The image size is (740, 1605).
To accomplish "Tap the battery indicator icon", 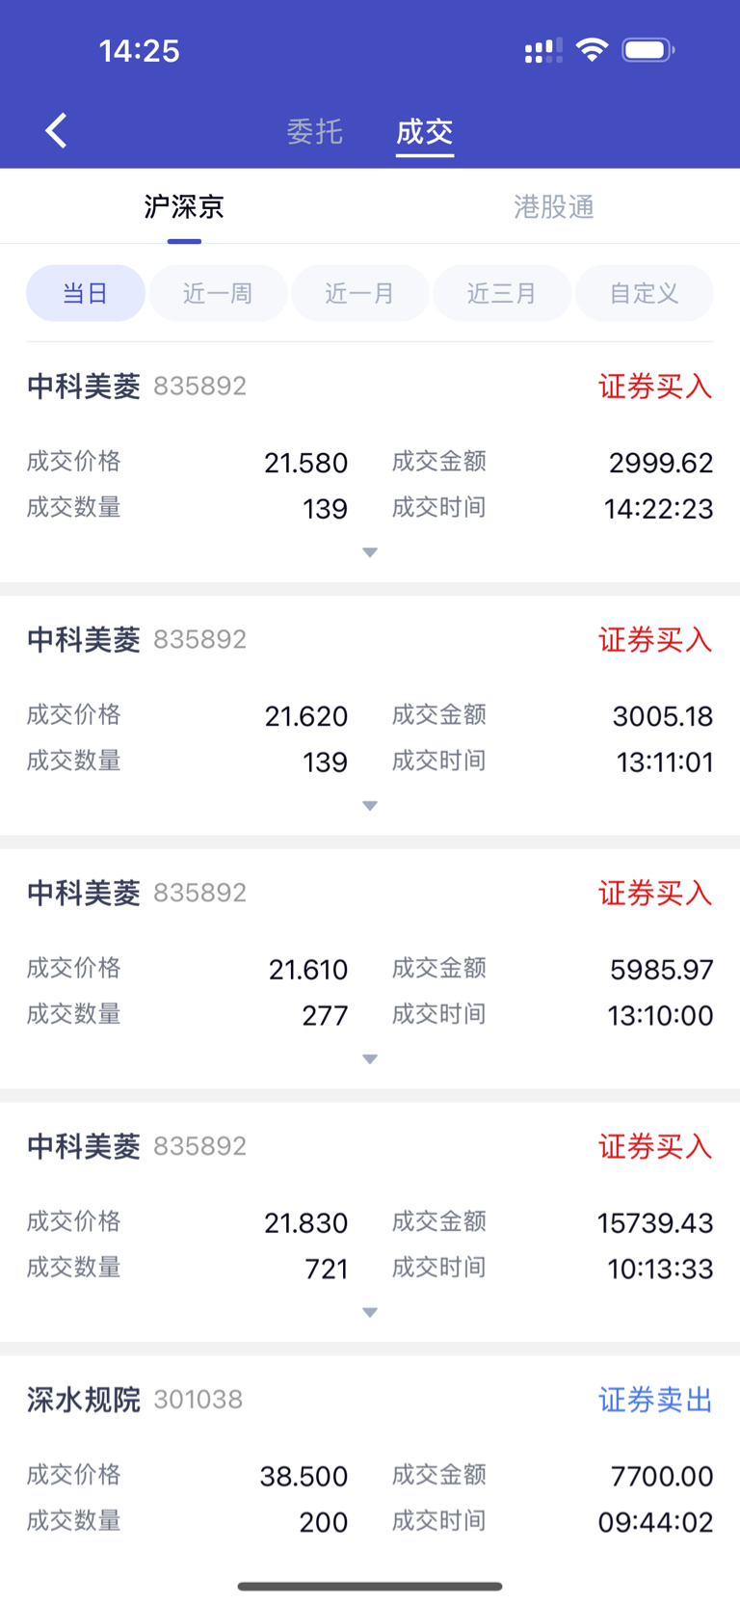I will (648, 49).
